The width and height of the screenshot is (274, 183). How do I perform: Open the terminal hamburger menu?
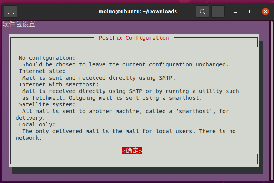click(x=218, y=11)
